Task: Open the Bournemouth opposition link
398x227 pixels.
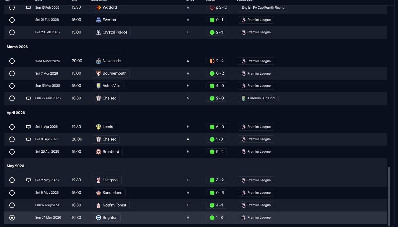Action: pyautogui.click(x=111, y=73)
